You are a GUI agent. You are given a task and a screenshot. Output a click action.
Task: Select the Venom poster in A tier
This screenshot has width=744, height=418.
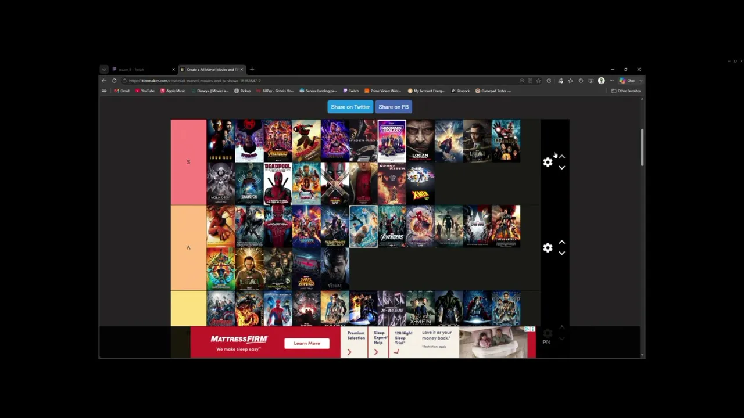pos(335,269)
